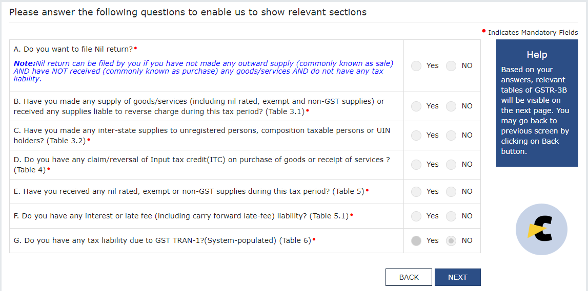Select Yes for GST TRAN-1 tax liability
This screenshot has width=588, height=291.
click(416, 241)
